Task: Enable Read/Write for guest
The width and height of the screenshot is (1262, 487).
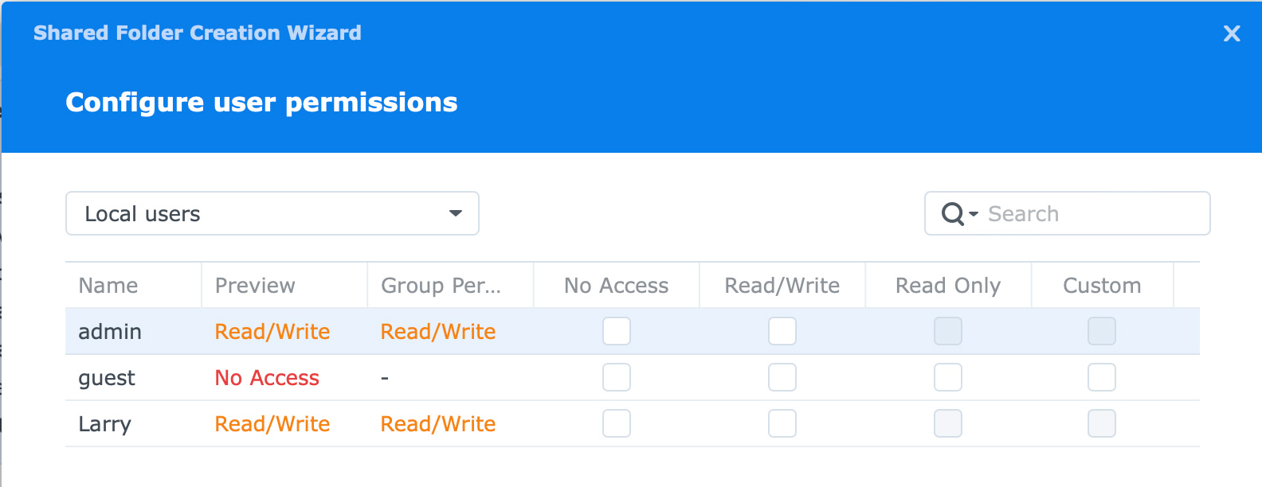Action: [782, 377]
